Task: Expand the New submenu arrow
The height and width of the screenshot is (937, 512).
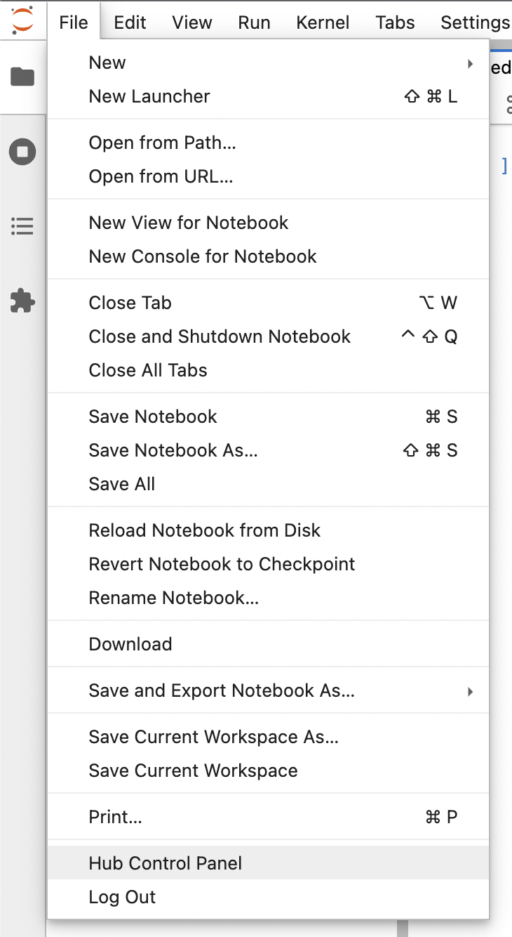Action: coord(471,63)
